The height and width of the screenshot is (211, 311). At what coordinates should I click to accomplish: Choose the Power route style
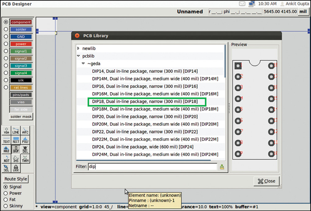pos(5,193)
